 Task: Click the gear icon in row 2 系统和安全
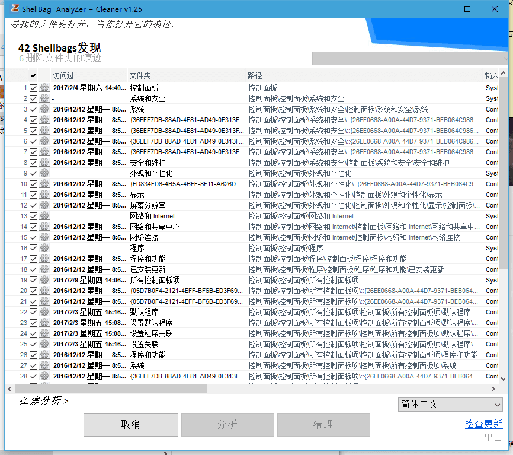(x=44, y=98)
